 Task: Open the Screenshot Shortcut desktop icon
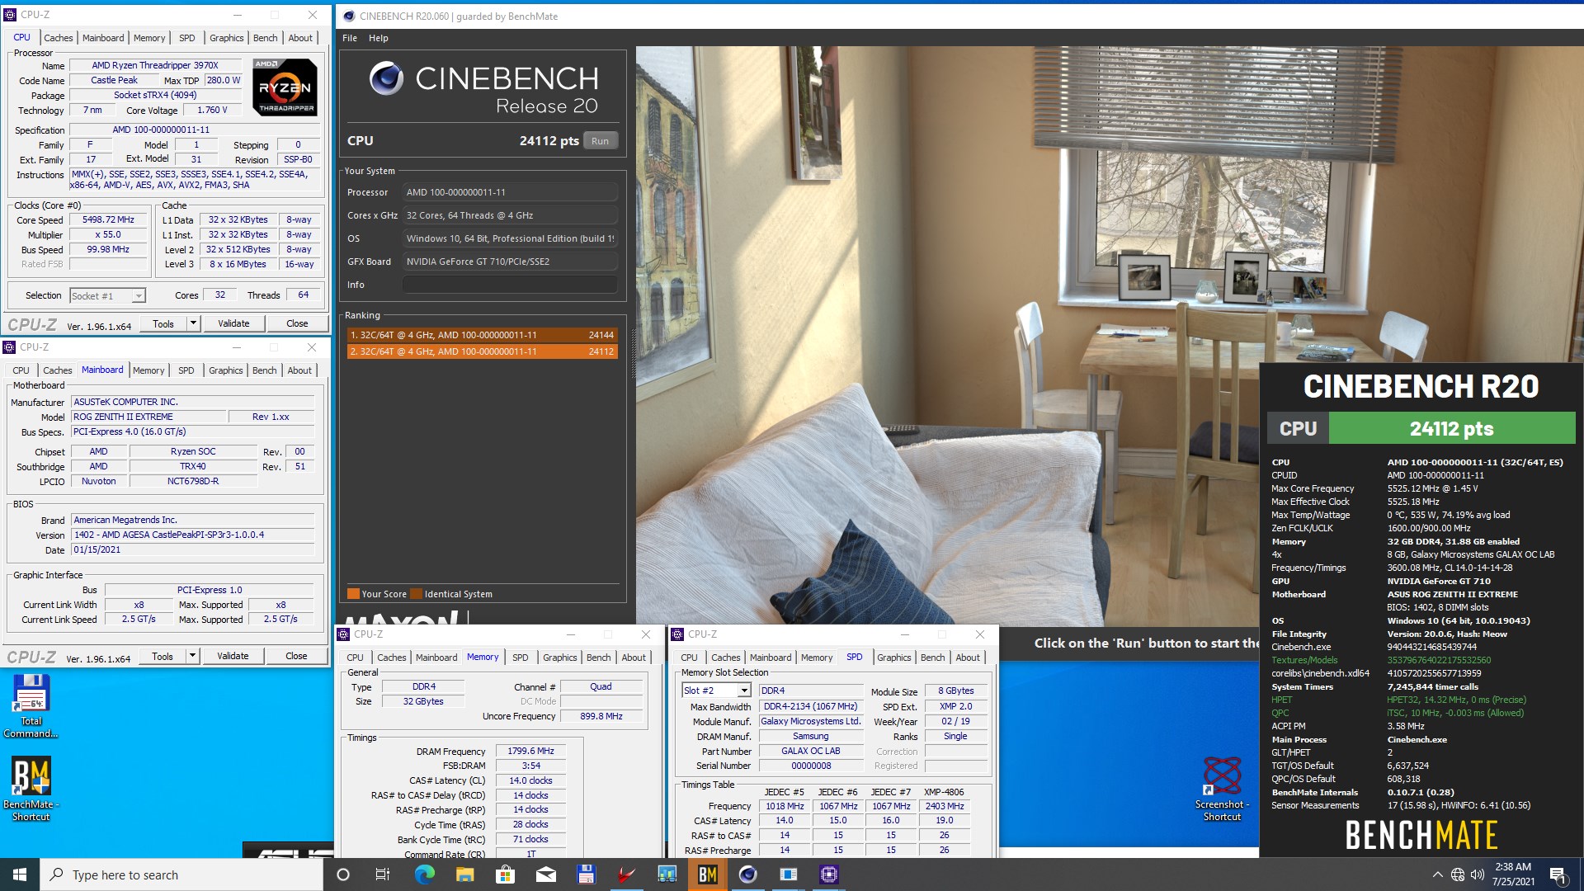point(1222,789)
